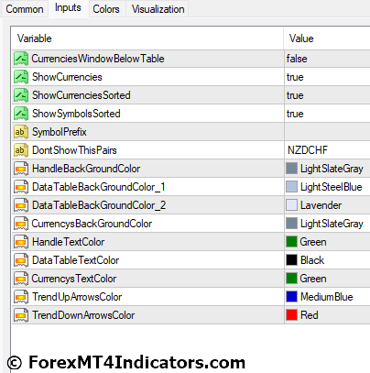Select the HandleTextColor variable name
Viewport: 370px width, 373px height.
click(x=69, y=242)
